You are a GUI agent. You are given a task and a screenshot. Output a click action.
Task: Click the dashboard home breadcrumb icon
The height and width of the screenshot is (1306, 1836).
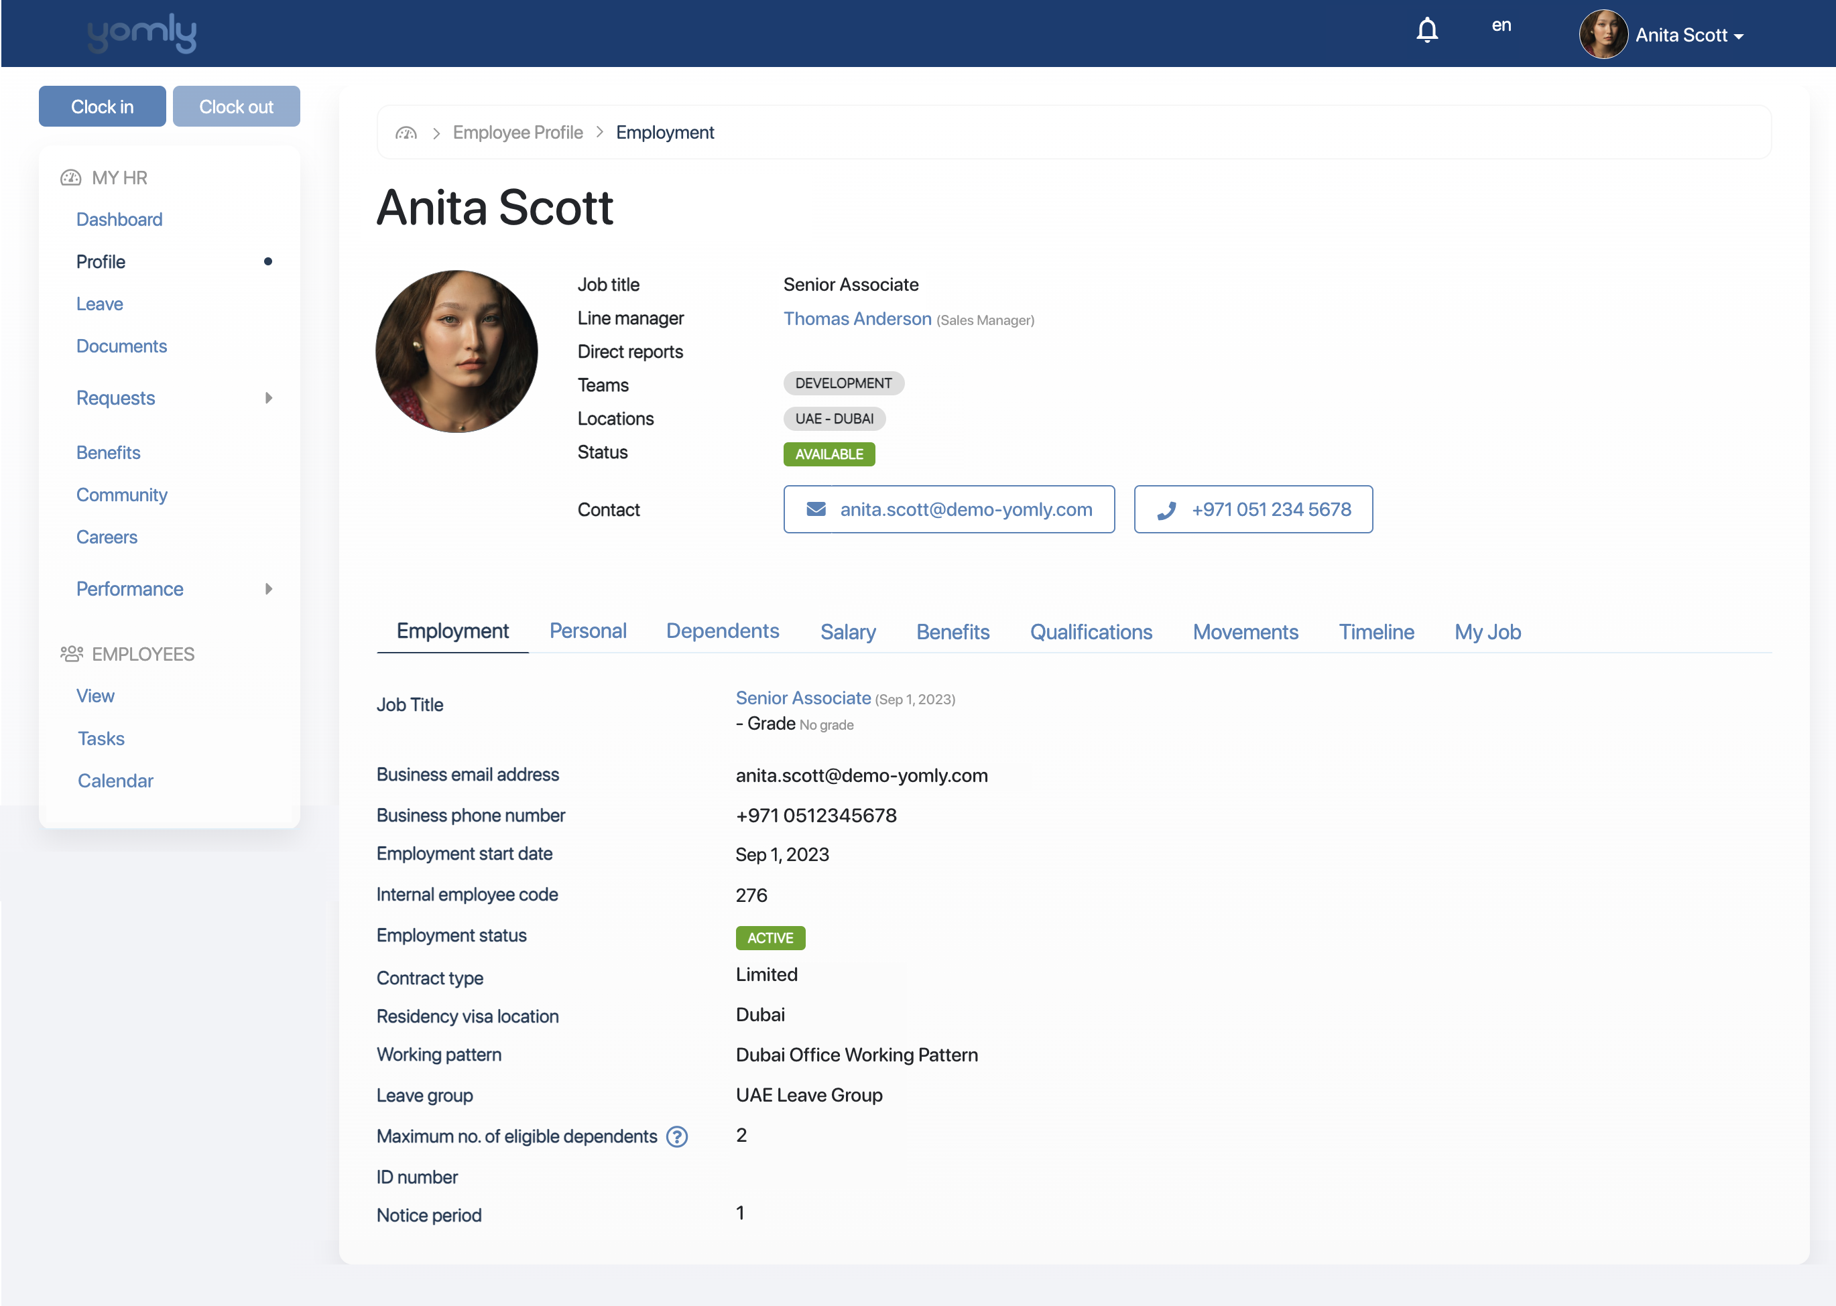point(406,133)
